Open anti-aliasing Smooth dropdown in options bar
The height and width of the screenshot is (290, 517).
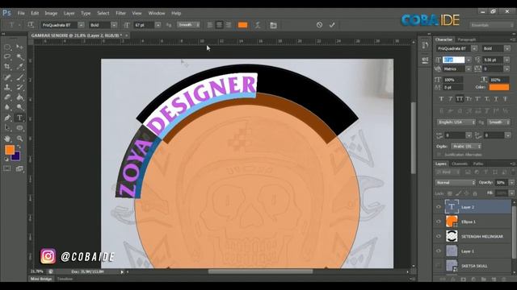[x=188, y=25]
